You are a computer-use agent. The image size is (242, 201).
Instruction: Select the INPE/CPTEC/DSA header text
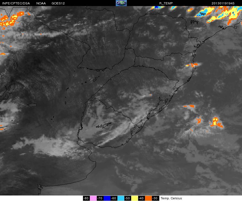[16, 3]
